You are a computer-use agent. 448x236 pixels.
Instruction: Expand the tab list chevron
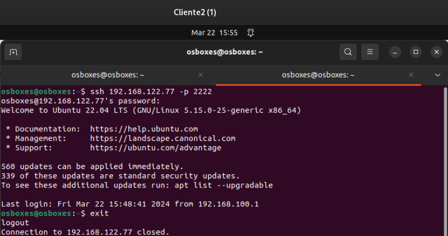(437, 75)
